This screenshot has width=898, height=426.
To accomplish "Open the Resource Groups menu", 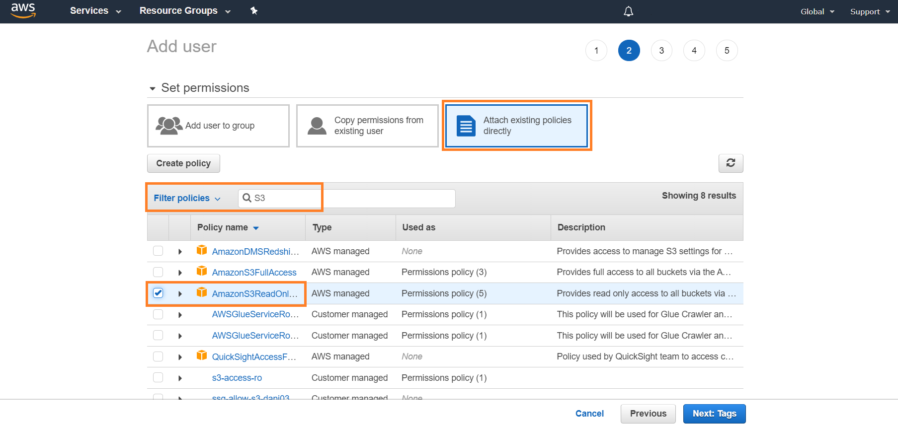I will click(185, 11).
